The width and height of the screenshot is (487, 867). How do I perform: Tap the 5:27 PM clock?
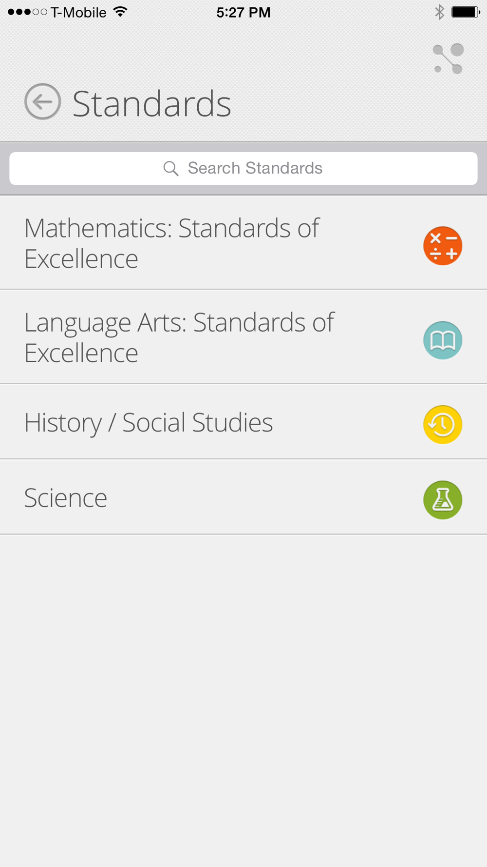point(243,12)
